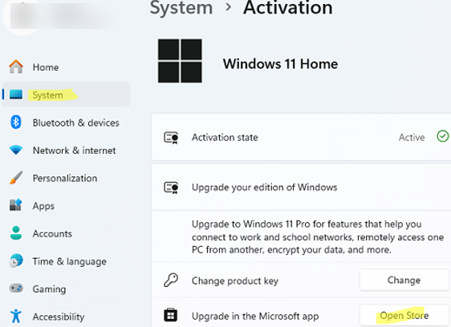Open Gaming settings
The width and height of the screenshot is (451, 327).
point(66,289)
